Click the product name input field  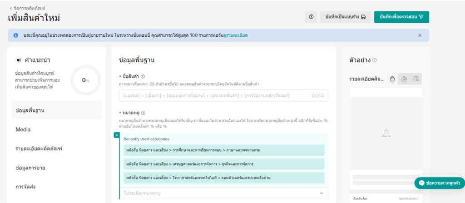point(224,95)
